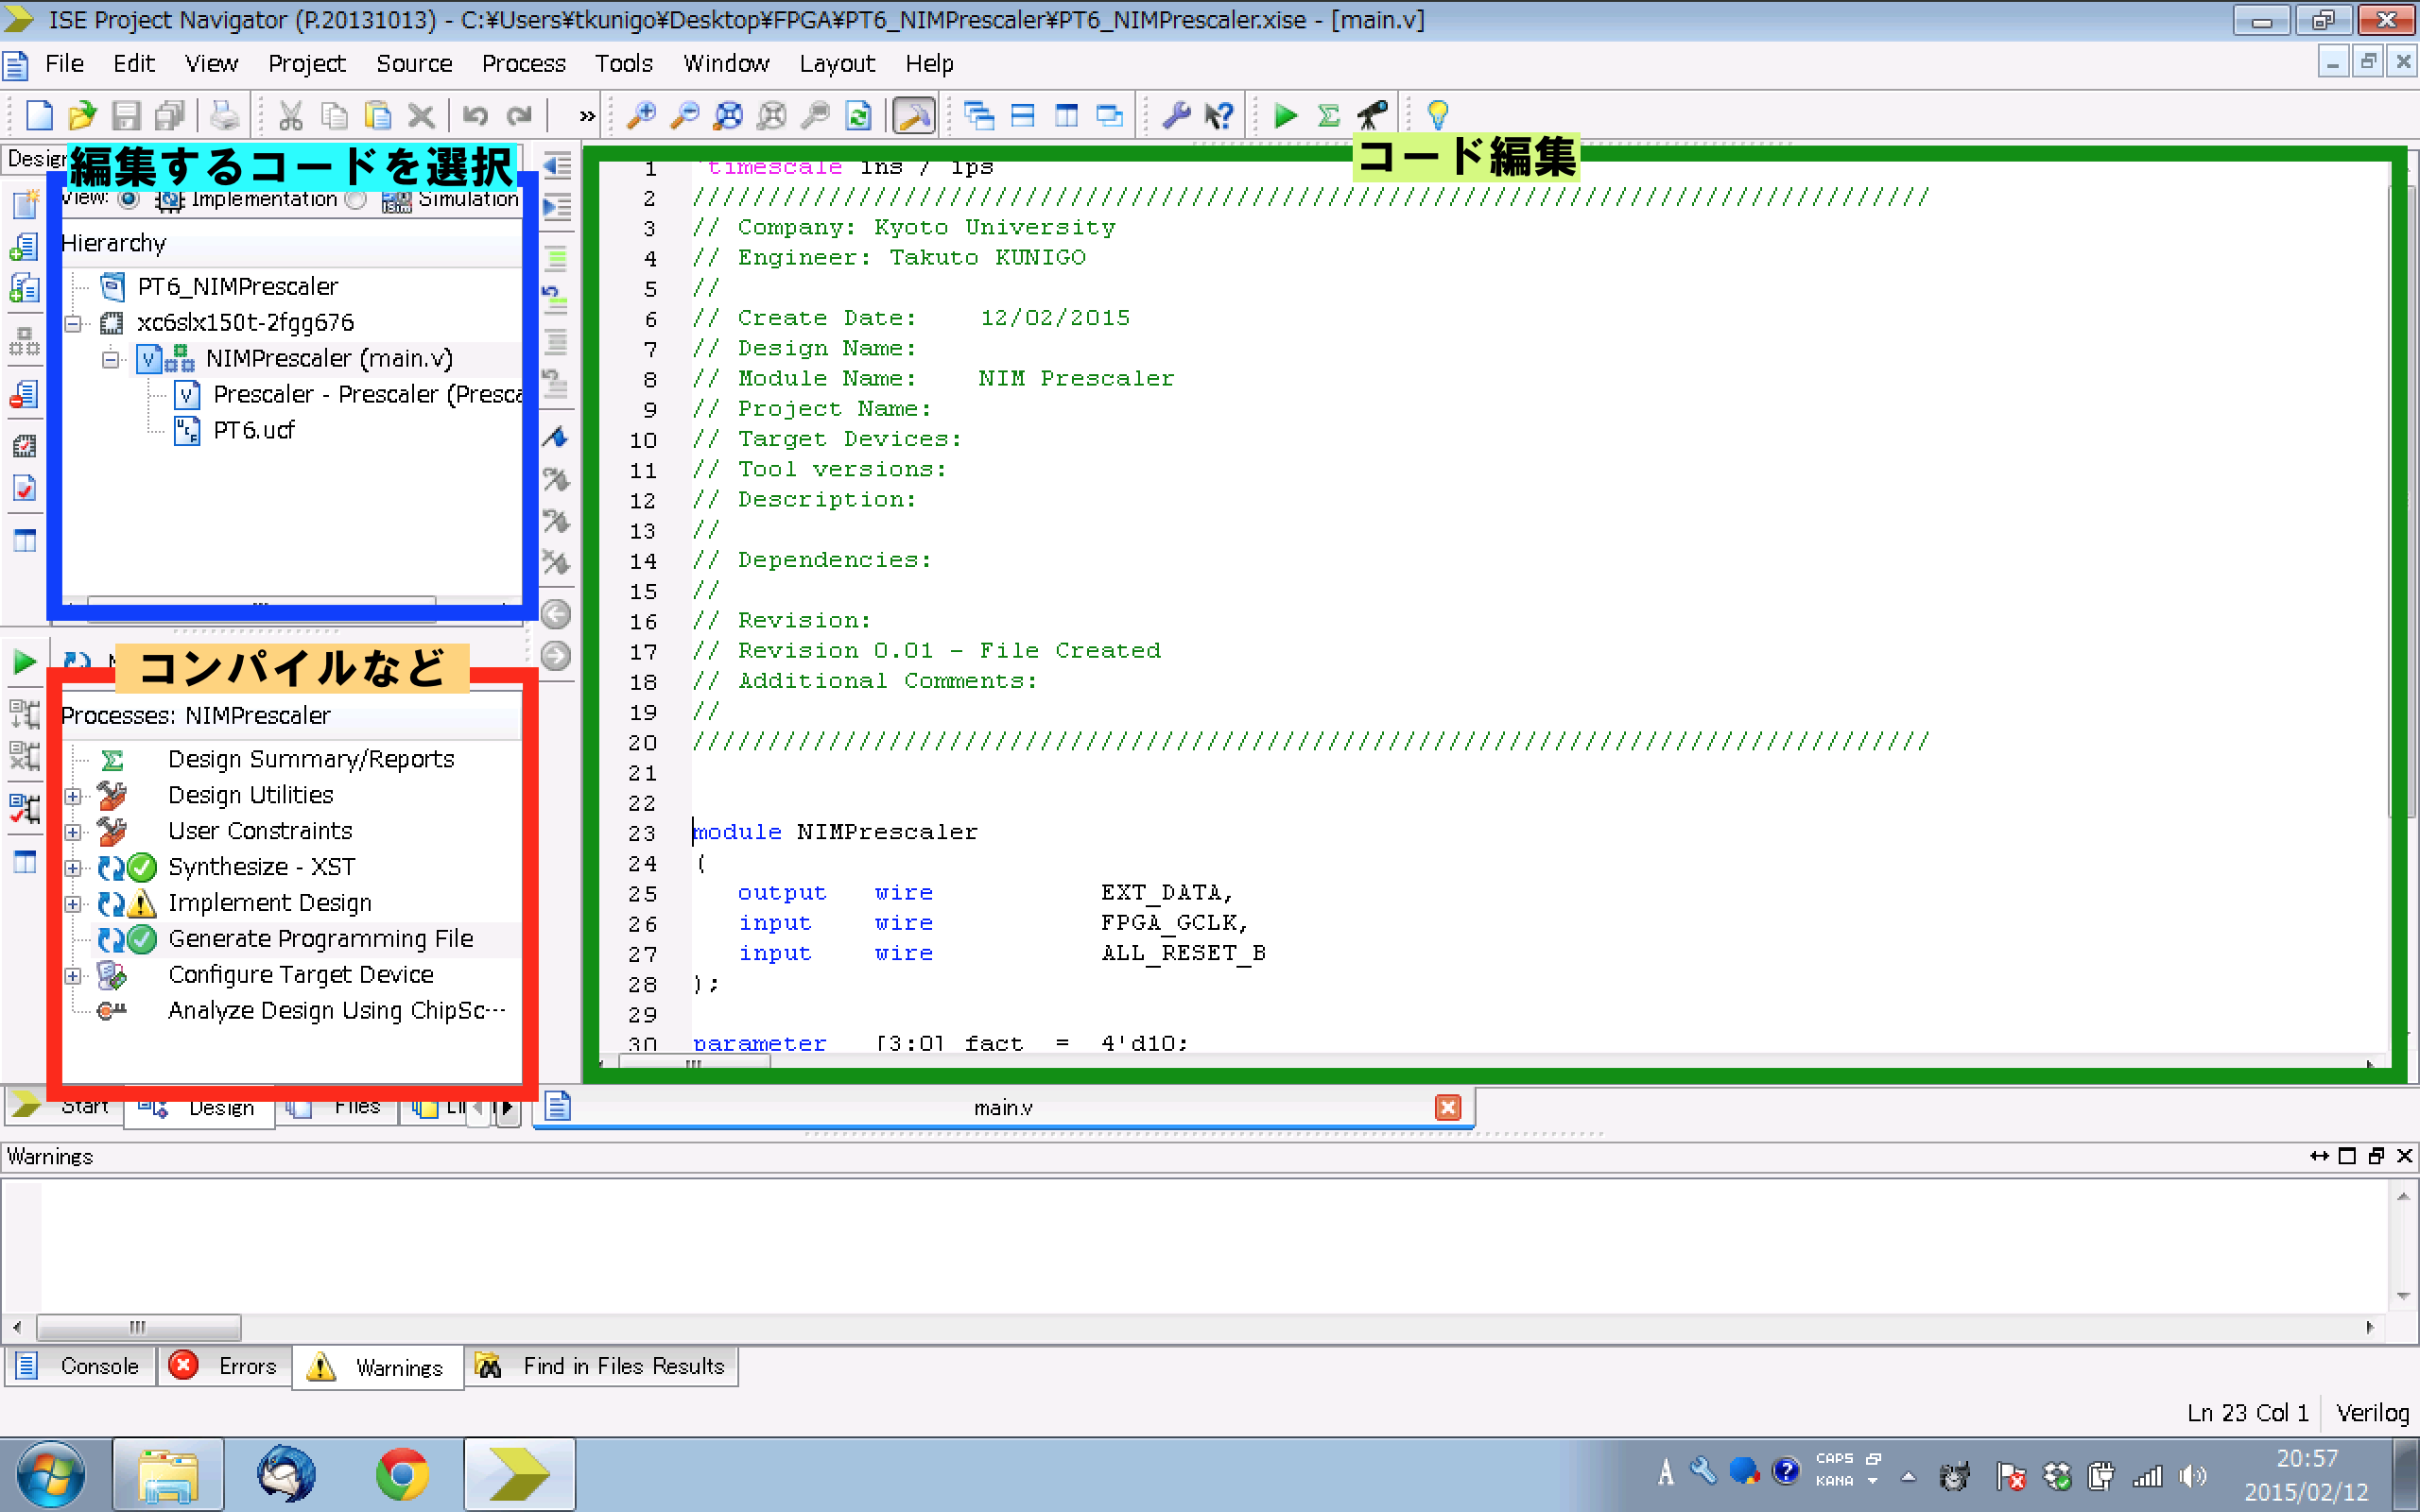Click the Warnings panel horizontal scrollbar thumb
This screenshot has height=1512, width=2420.
(x=138, y=1327)
